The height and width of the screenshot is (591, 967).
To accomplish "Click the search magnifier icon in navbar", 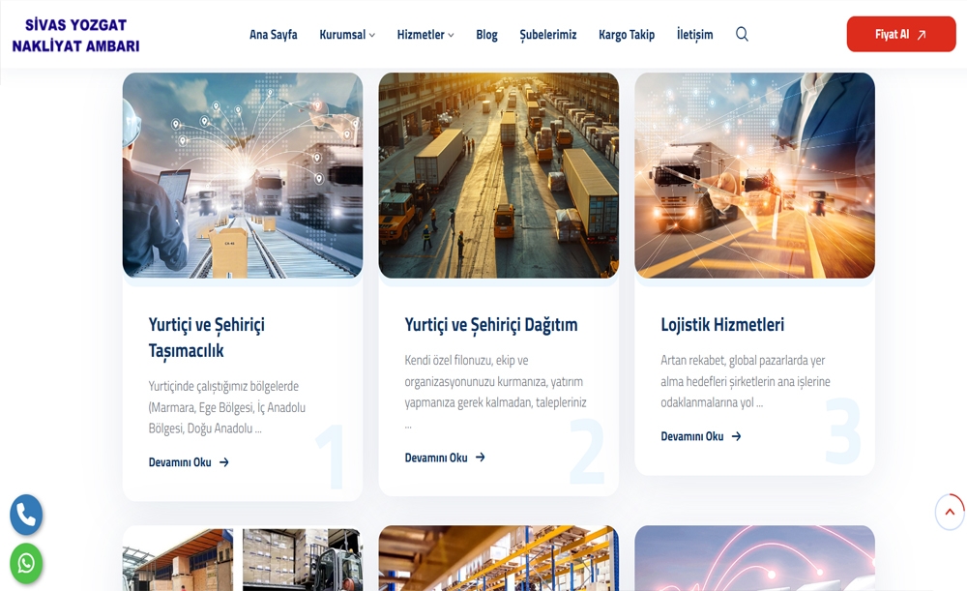I will point(742,34).
